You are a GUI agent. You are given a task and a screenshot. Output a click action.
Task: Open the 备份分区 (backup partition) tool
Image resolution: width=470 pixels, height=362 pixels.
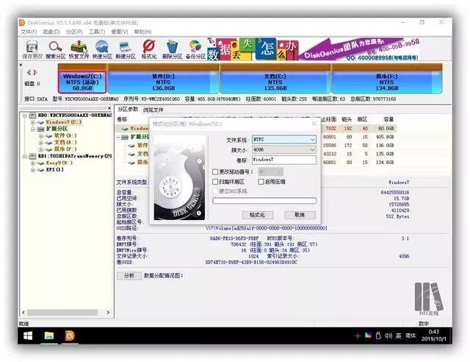pos(195,49)
